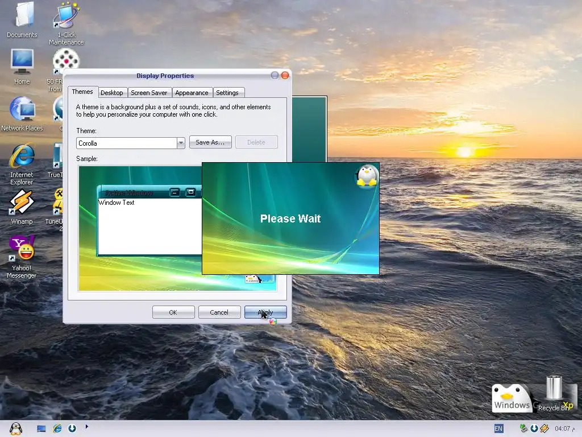Click the Save As... button

coord(210,142)
